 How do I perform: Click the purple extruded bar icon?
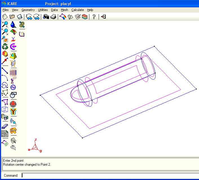[5, 126]
